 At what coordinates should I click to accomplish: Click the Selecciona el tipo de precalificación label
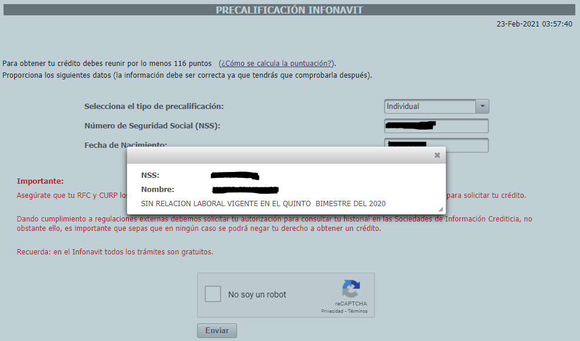pyautogui.click(x=154, y=106)
